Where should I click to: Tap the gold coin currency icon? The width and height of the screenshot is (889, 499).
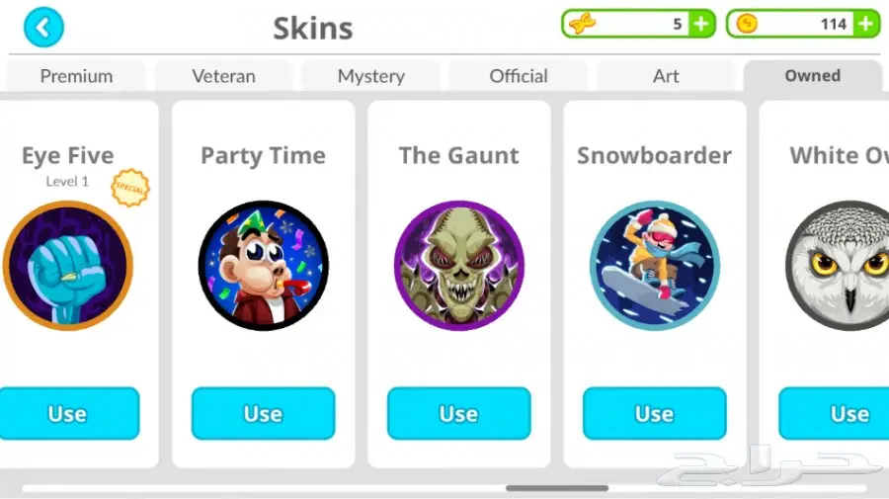tap(747, 24)
